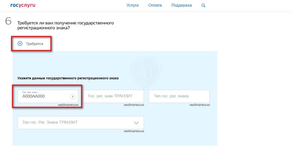This screenshot has height=148, width=291.
Task: Click the Тип гос. рег. знака input field
Action: pos(179,96)
